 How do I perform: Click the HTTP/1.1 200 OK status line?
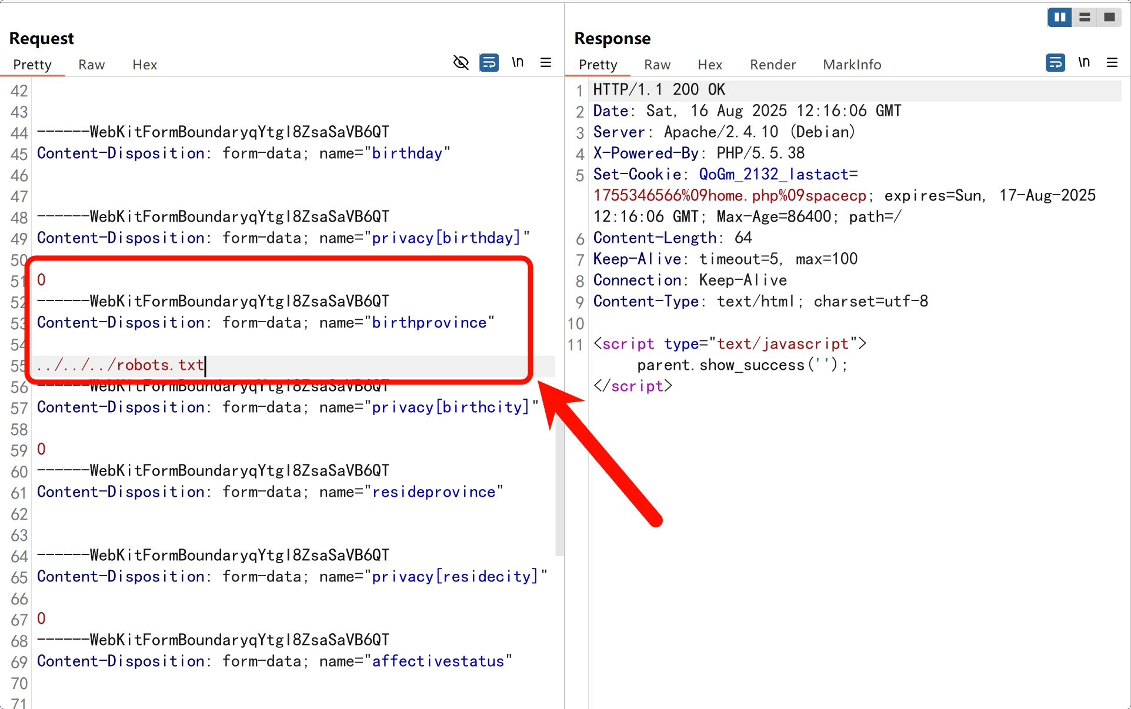click(x=659, y=89)
